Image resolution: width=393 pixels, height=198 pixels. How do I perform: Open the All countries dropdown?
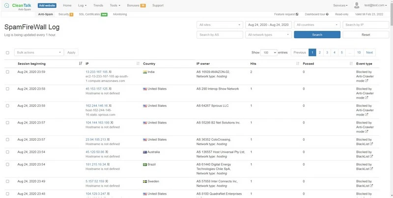(317, 25)
